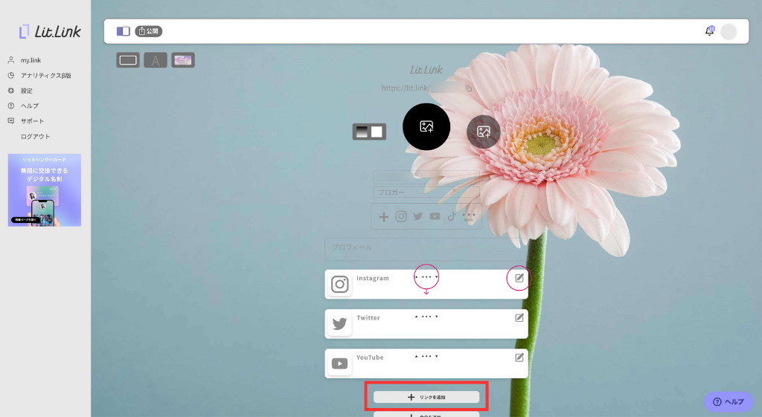Upload profile image via black circle
The width and height of the screenshot is (762, 417).
[426, 126]
